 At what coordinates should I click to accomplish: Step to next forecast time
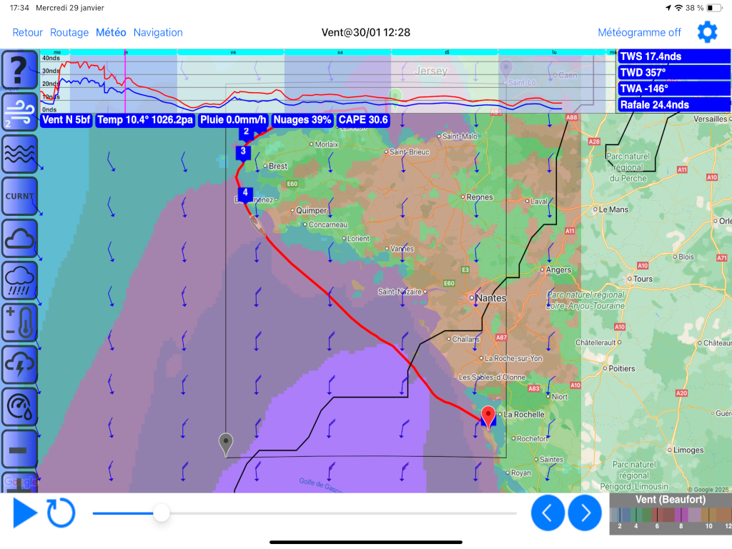(x=585, y=513)
